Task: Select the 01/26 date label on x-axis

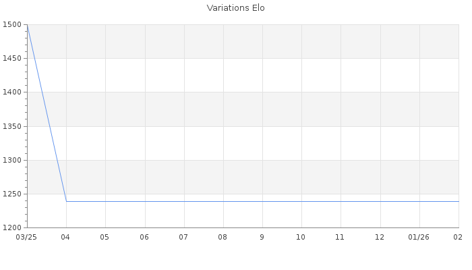Action: (x=419, y=238)
